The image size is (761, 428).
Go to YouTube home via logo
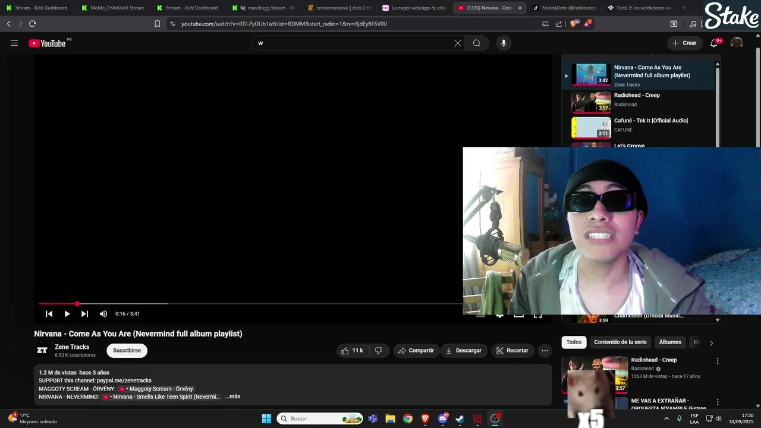coord(47,43)
